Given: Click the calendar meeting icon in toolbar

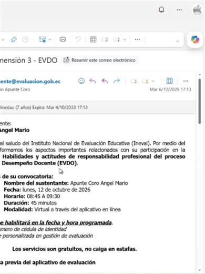Looking at the screenshot, I should (43, 40).
